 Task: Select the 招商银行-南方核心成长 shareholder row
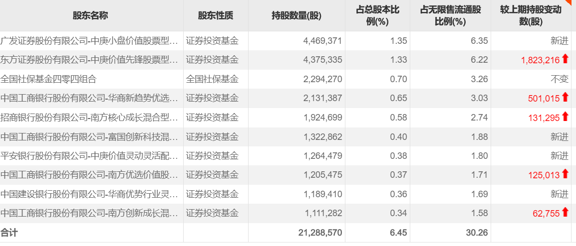coord(90,118)
